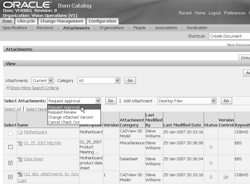Open the Category All dropdown
The width and height of the screenshot is (250, 185).
point(99,80)
